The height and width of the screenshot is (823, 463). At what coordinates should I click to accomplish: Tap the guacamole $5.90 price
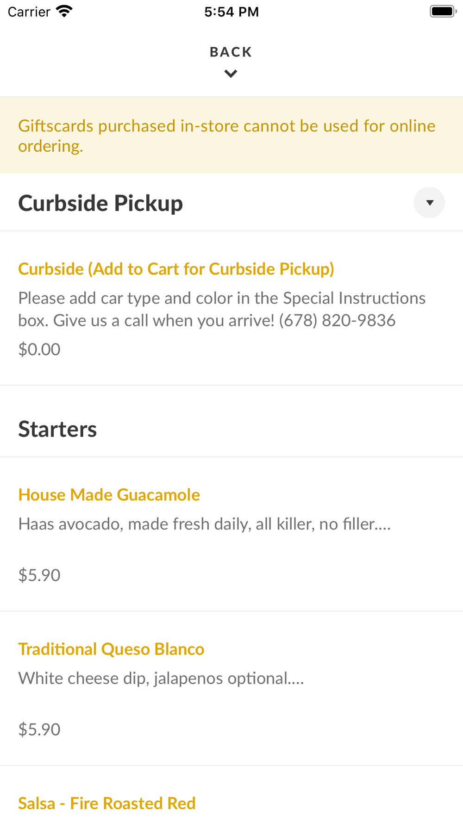pyautogui.click(x=39, y=575)
